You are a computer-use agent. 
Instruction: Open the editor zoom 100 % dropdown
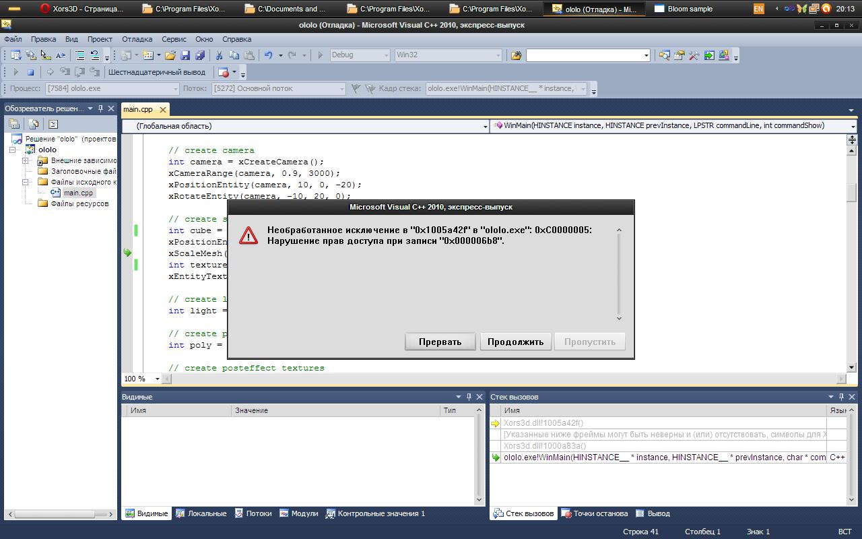coord(158,379)
